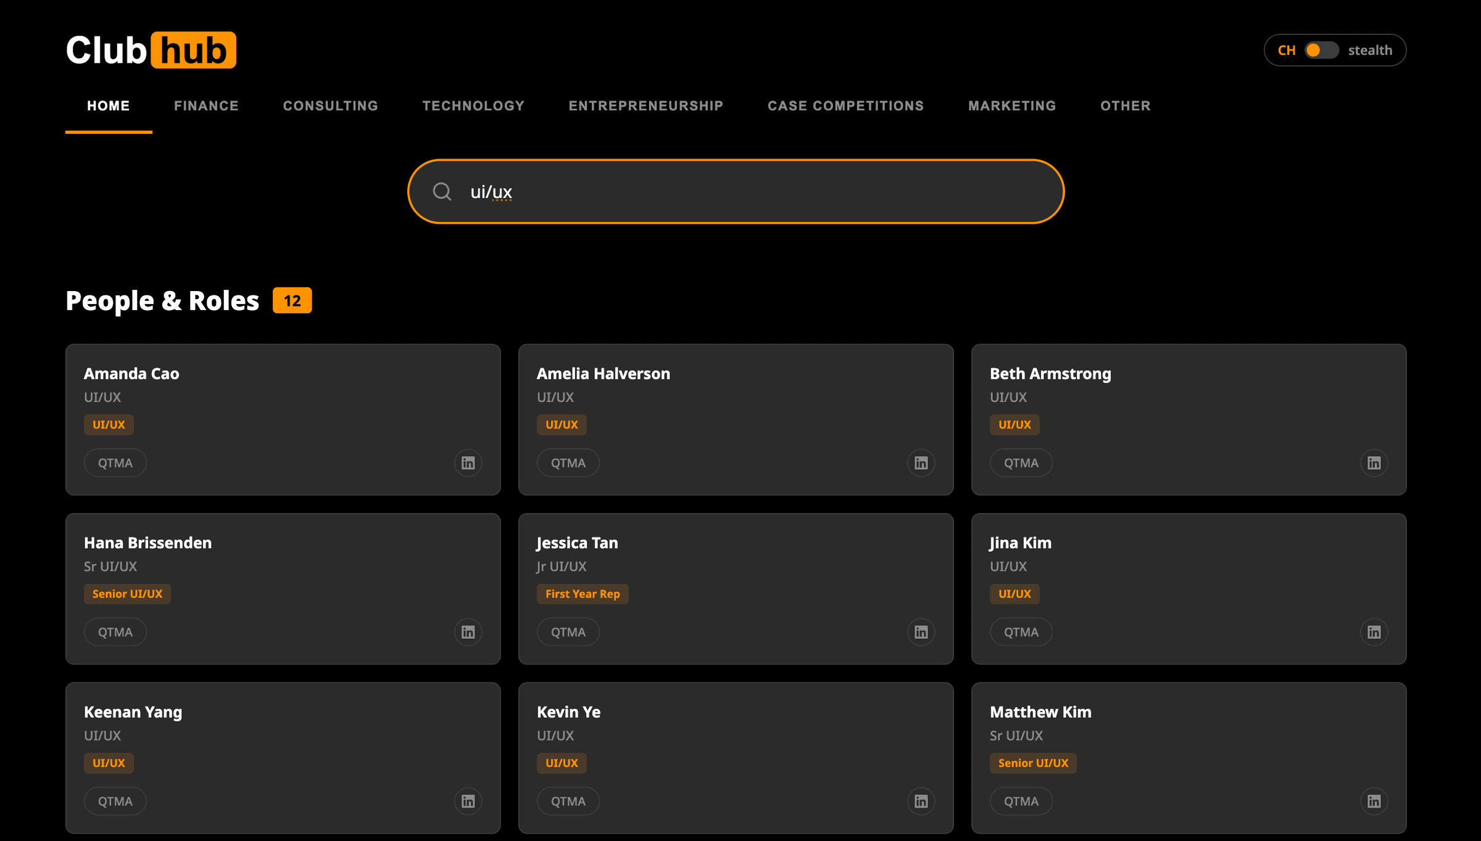This screenshot has height=841, width=1481.
Task: Click the search magnifier icon
Action: 442,191
